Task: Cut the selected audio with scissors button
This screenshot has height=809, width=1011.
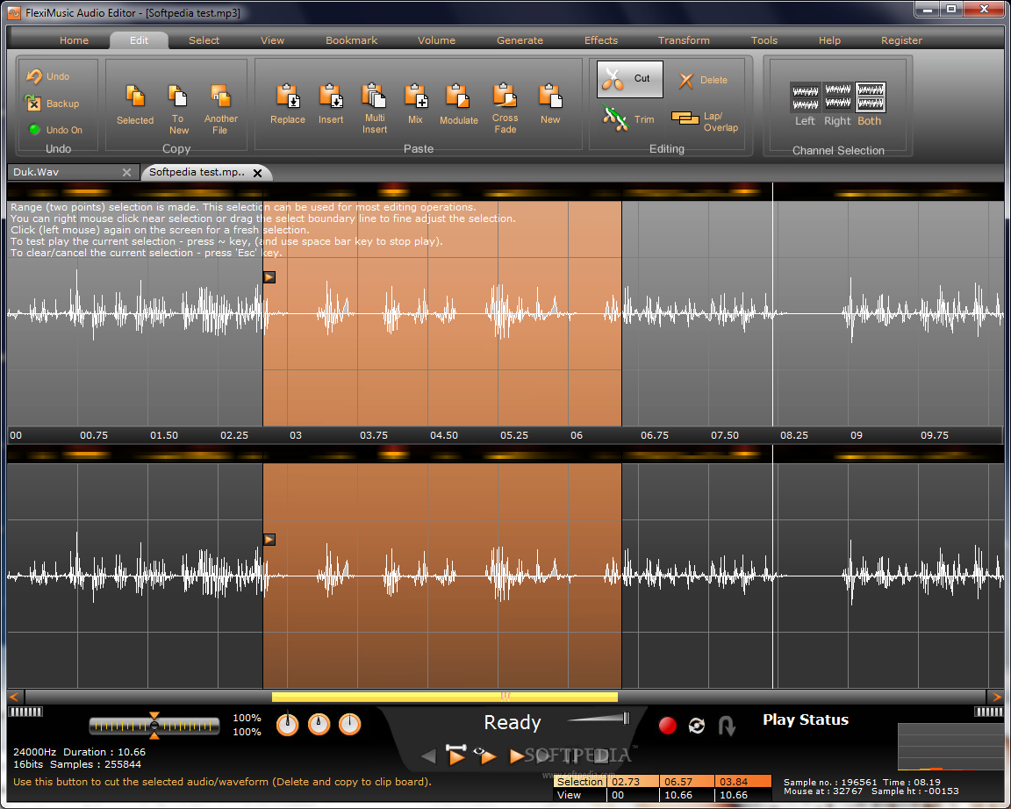Action: click(630, 79)
